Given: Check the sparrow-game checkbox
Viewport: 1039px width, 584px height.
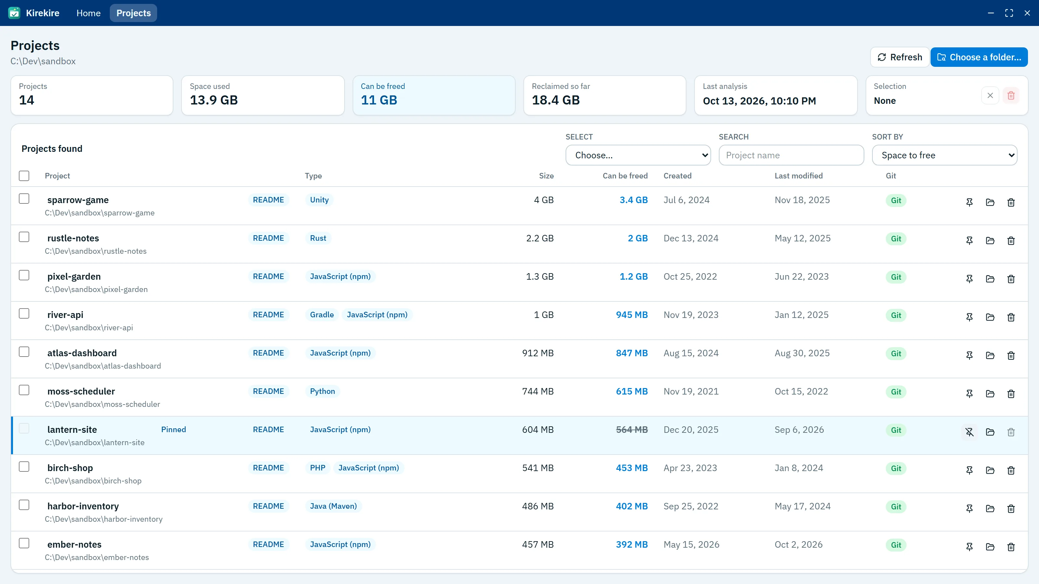Looking at the screenshot, I should click(x=24, y=199).
